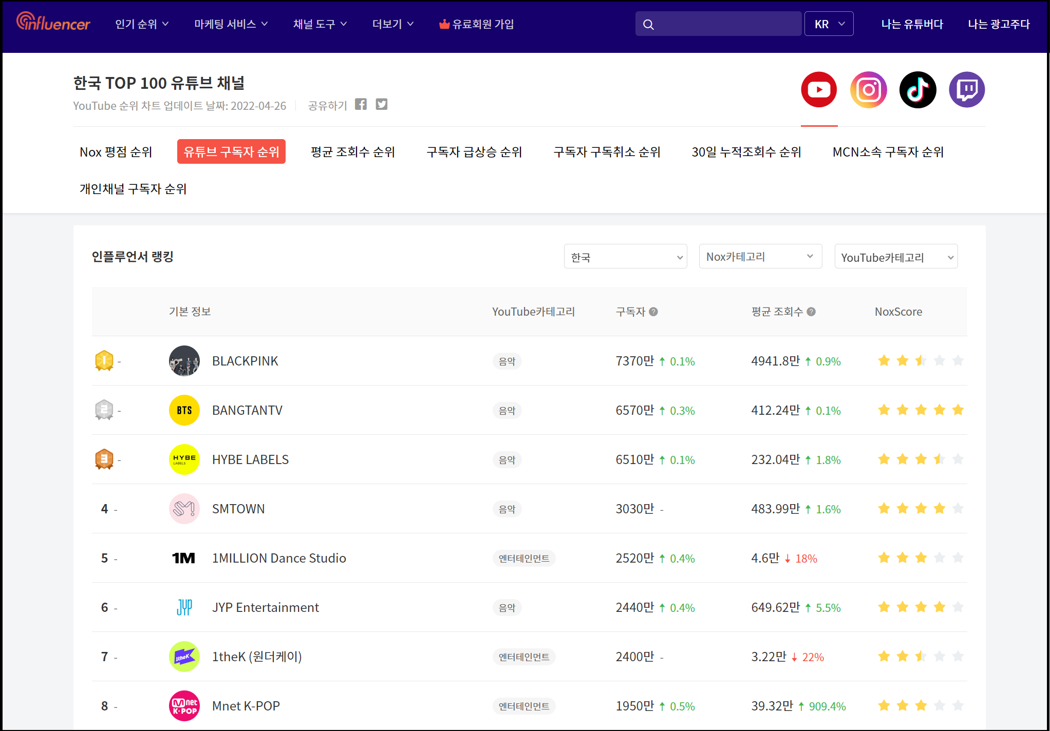Click the YouTube platform icon
The width and height of the screenshot is (1050, 731).
pyautogui.click(x=819, y=90)
